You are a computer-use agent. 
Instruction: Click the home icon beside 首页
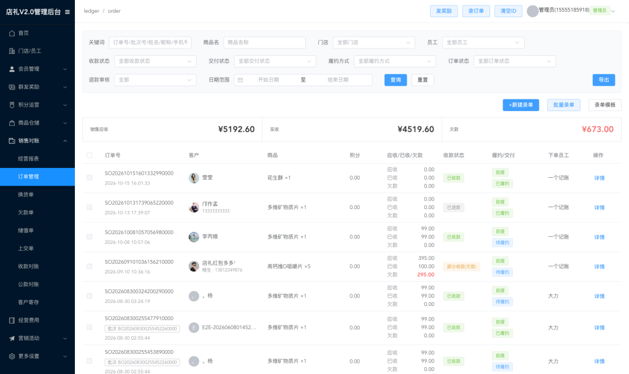pyautogui.click(x=12, y=33)
